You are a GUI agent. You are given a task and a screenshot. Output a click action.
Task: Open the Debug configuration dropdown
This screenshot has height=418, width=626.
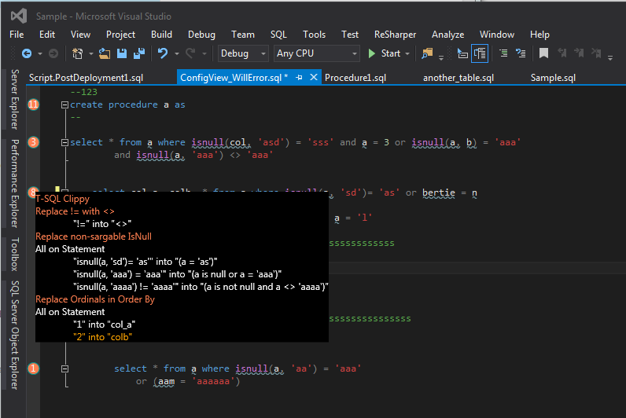(244, 53)
